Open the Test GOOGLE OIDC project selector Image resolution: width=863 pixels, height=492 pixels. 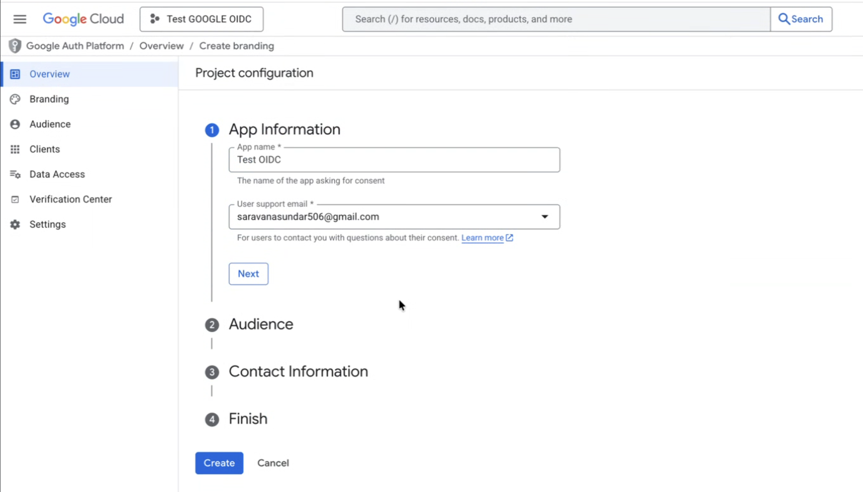tap(201, 19)
